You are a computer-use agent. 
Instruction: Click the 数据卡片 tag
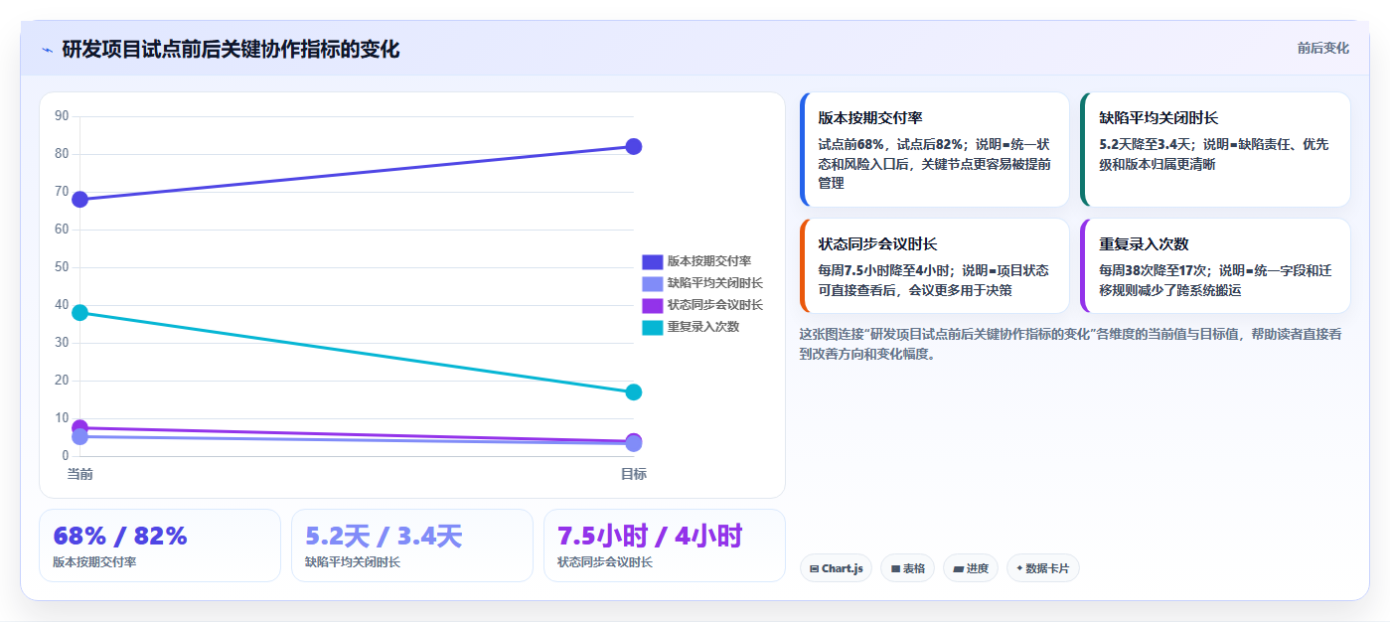(1042, 568)
